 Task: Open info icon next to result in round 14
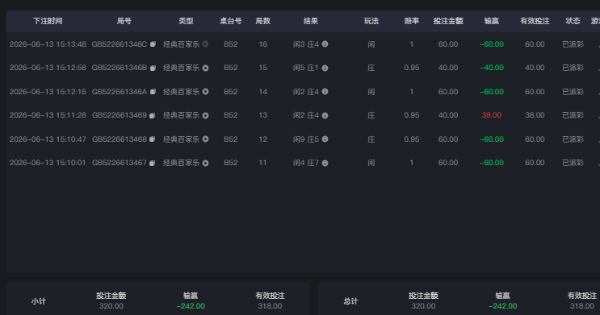click(325, 92)
